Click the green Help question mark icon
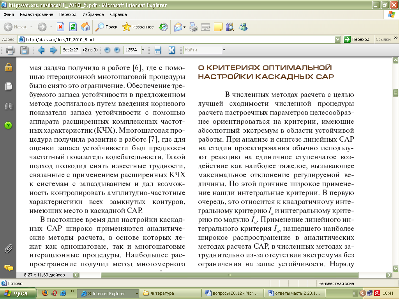Image resolution: width=399 pixels, height=299 pixels. pos(8,125)
